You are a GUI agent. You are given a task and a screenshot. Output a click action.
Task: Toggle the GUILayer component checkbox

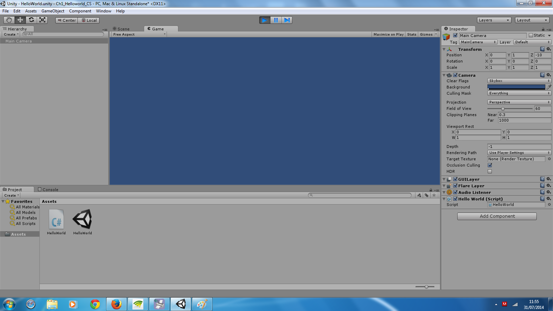tap(455, 179)
